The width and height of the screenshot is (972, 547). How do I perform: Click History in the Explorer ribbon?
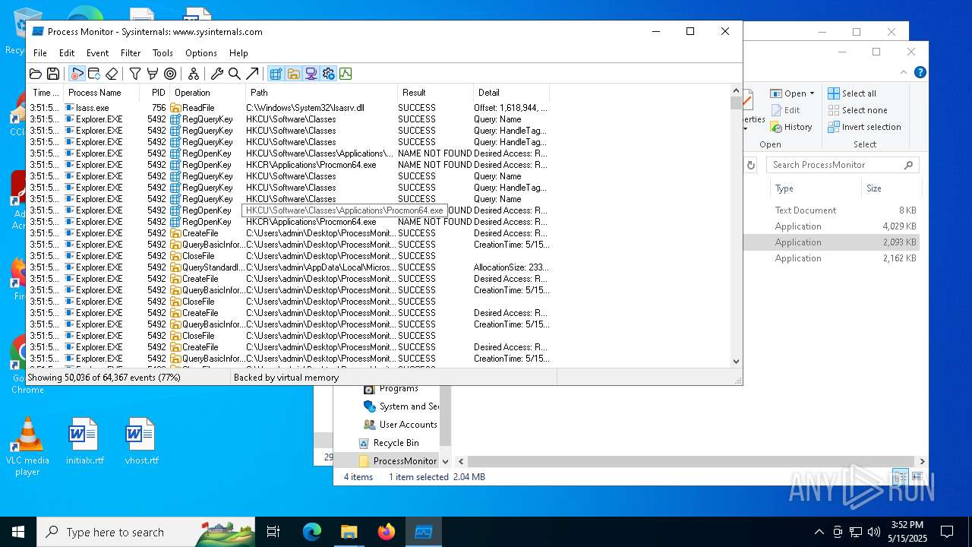click(791, 127)
